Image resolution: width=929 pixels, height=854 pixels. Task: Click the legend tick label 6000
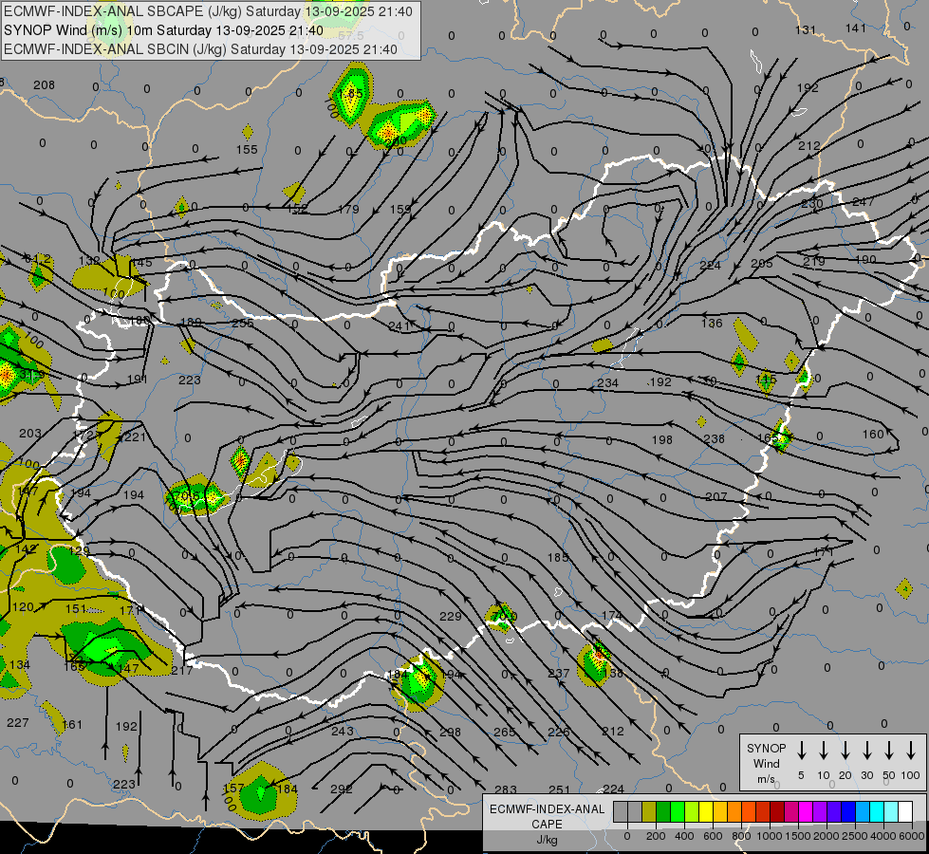(912, 836)
